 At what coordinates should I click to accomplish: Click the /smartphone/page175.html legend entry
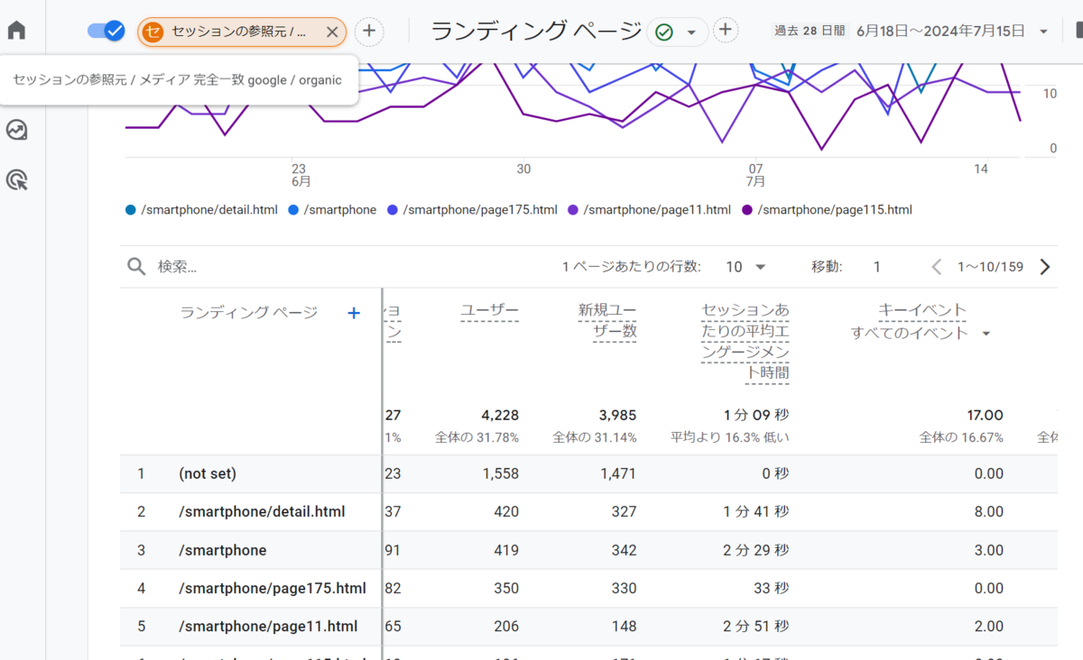(472, 210)
